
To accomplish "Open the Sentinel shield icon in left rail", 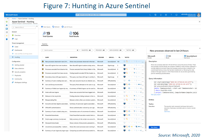I will (7, 39).
